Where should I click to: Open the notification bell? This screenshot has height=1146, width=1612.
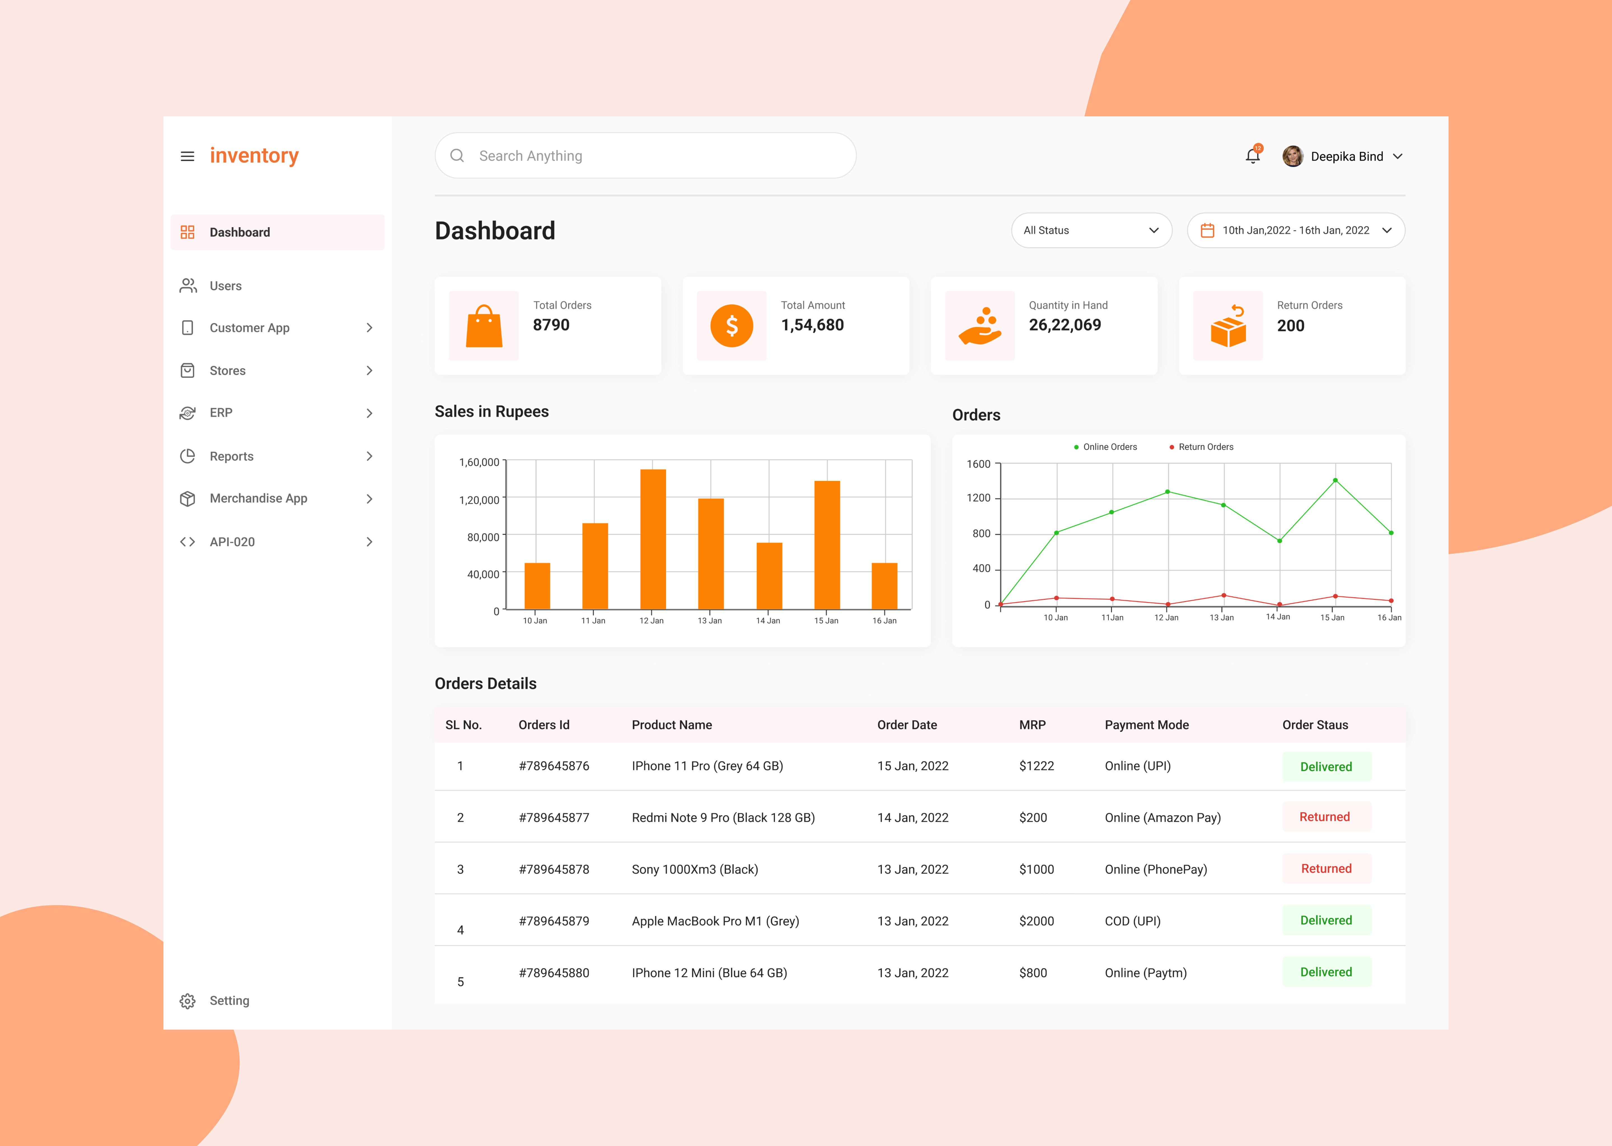click(1253, 155)
